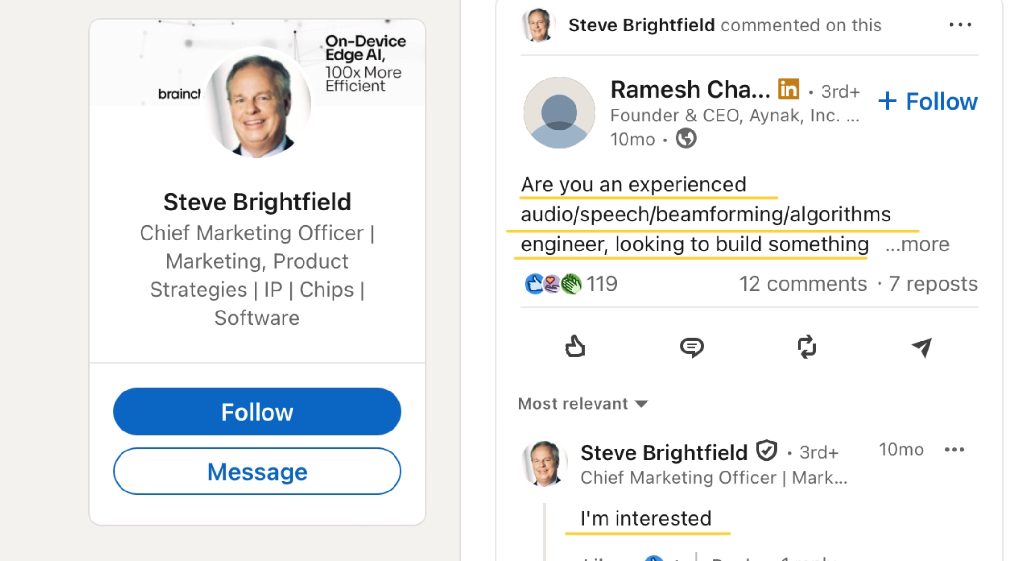Click Steve Brightfield's large profile photo
Viewport: 1021px width, 561px height.
(257, 103)
